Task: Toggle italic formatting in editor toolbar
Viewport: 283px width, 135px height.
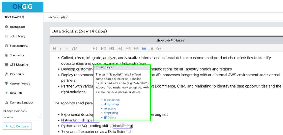Action: (x=61, y=48)
